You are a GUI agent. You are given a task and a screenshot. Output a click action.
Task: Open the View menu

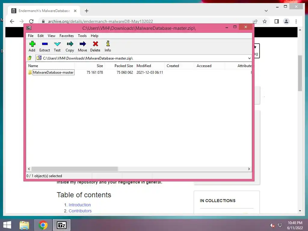tap(51, 36)
